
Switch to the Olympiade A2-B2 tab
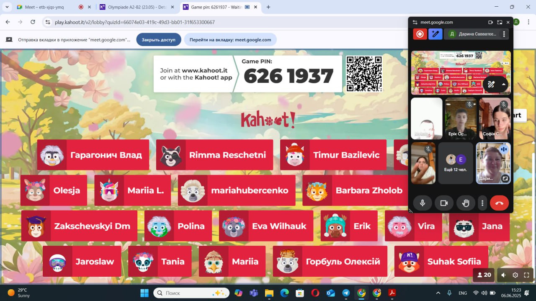coord(137,7)
